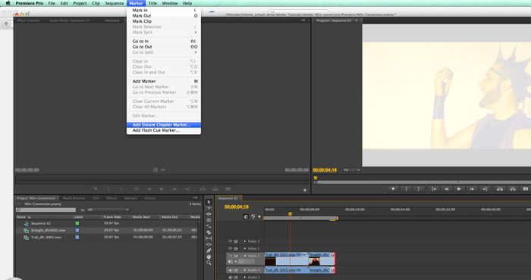Open the Sequence menu in menu bar
Screen dimensions: 531x280
point(114,3)
